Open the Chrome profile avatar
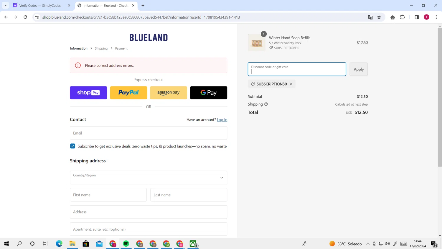 (x=426, y=17)
